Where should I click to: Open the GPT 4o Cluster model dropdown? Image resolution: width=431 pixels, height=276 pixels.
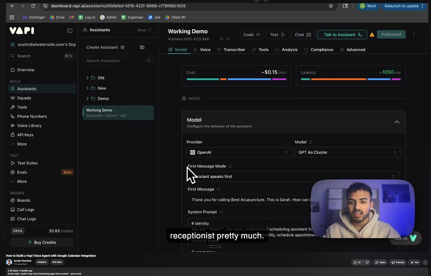(x=348, y=152)
